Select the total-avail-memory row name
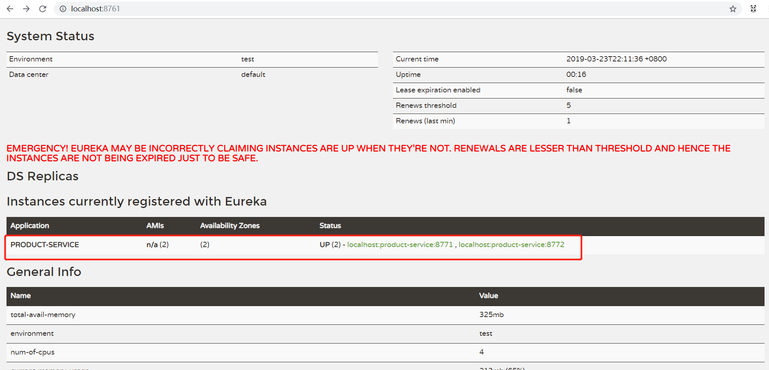 (43, 315)
